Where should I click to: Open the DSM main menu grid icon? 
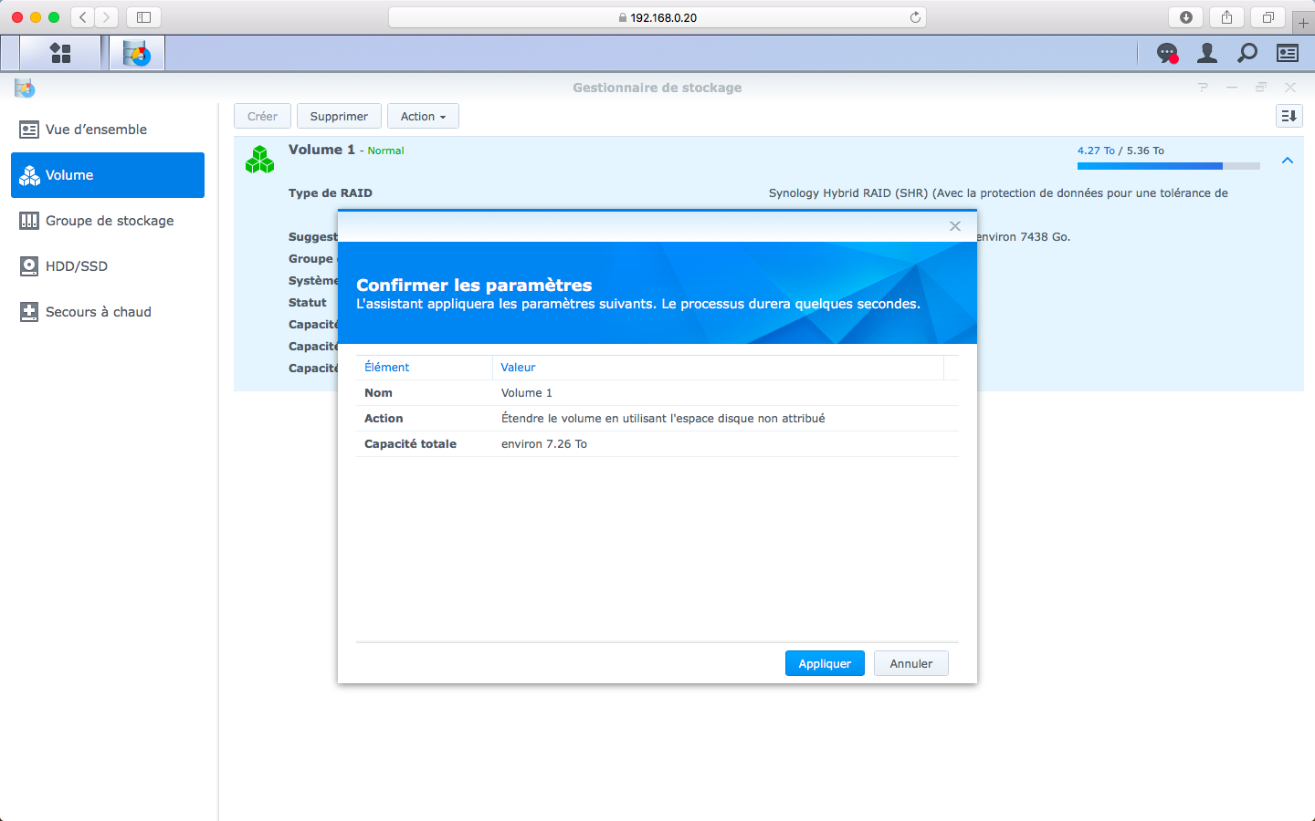click(x=60, y=54)
